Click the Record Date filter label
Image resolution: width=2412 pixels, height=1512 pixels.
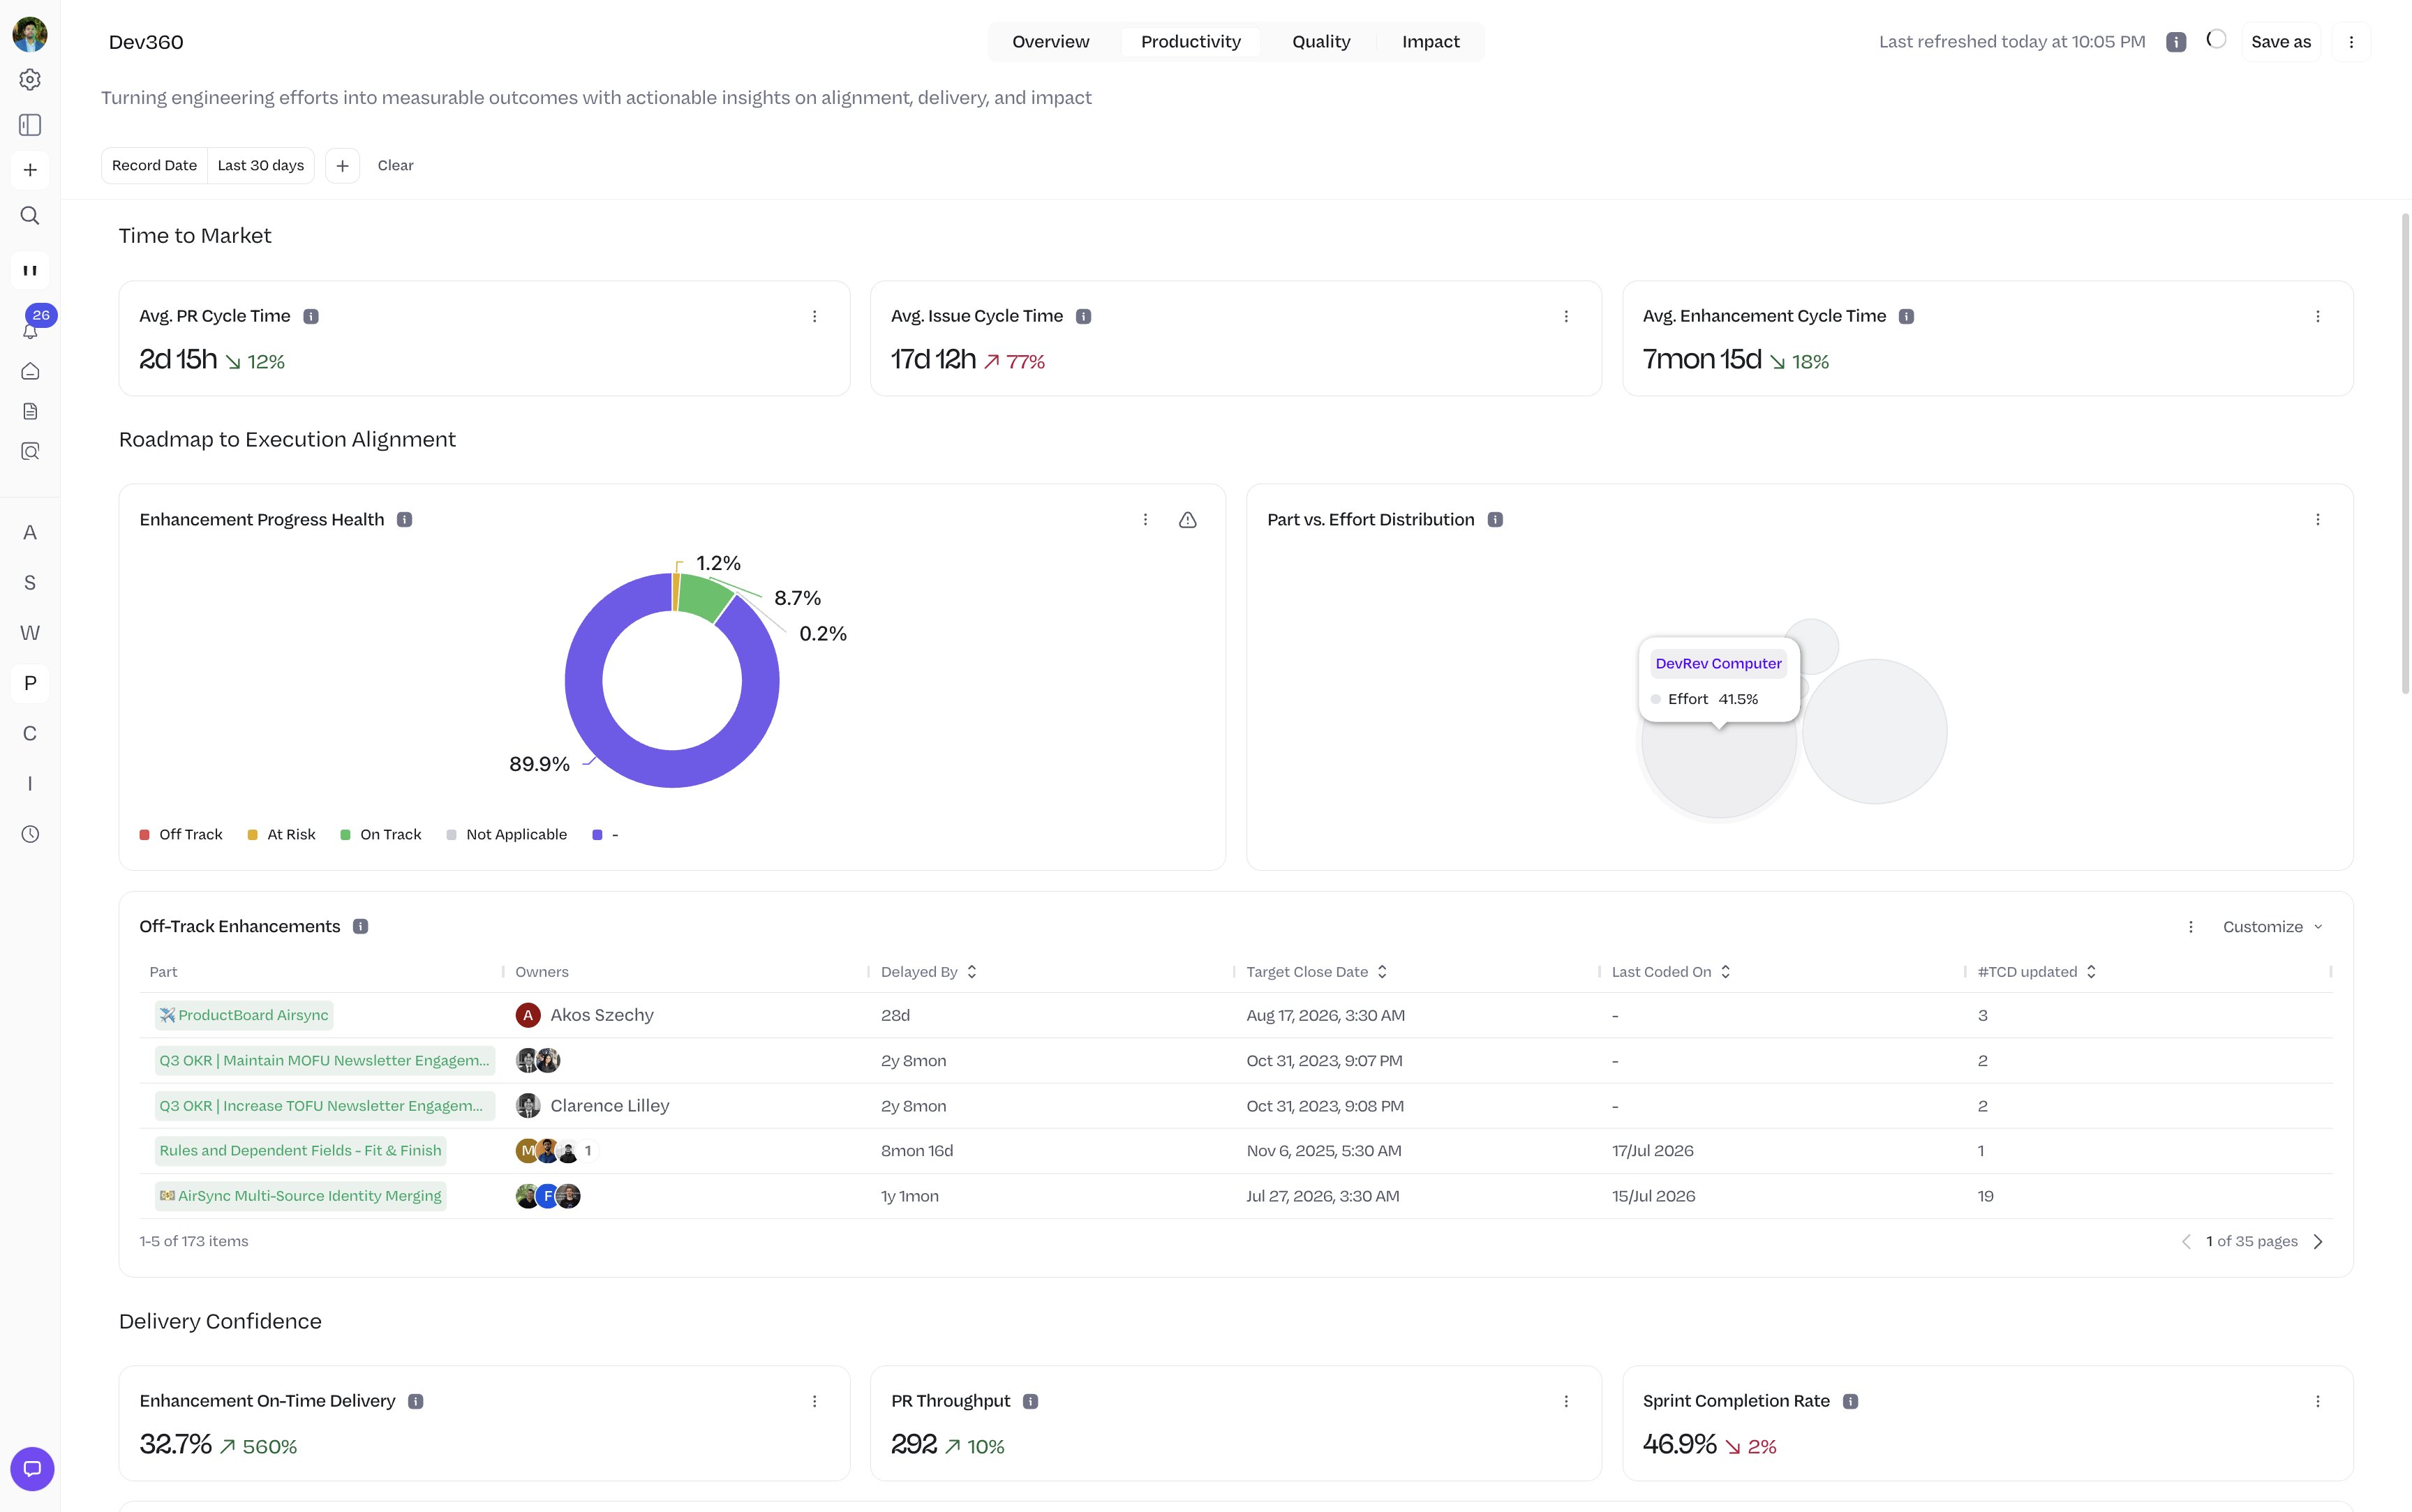[x=154, y=166]
